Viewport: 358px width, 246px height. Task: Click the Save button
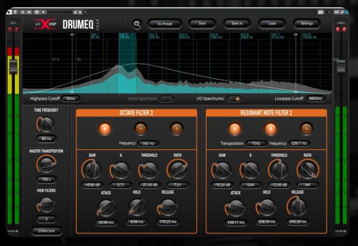202,24
